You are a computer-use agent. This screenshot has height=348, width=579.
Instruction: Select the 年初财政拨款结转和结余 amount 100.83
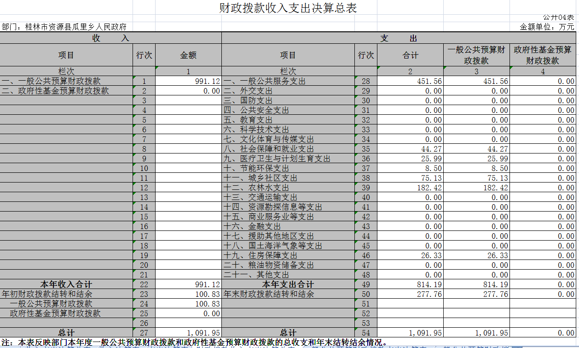pyautogui.click(x=188, y=295)
